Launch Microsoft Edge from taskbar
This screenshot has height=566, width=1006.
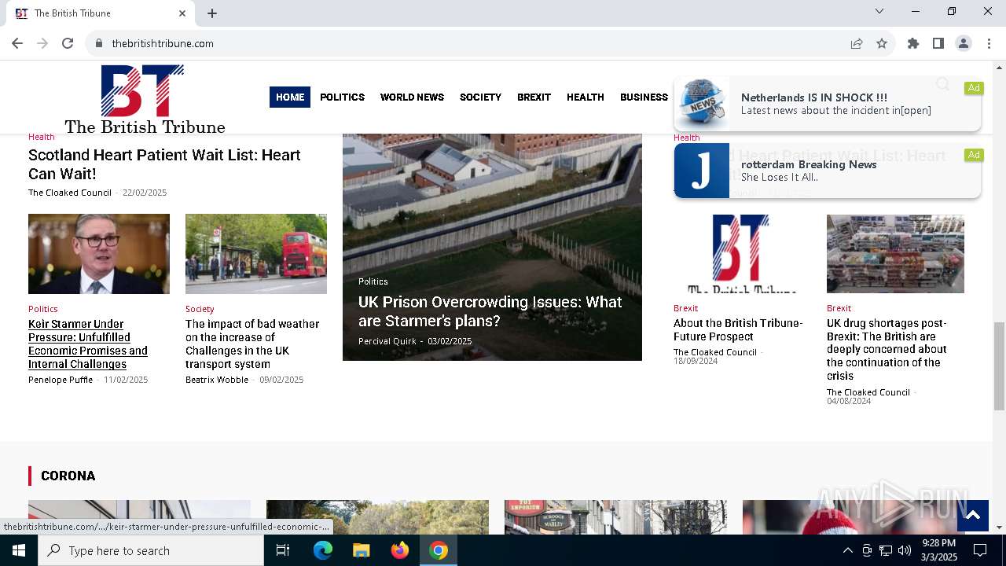(323, 550)
